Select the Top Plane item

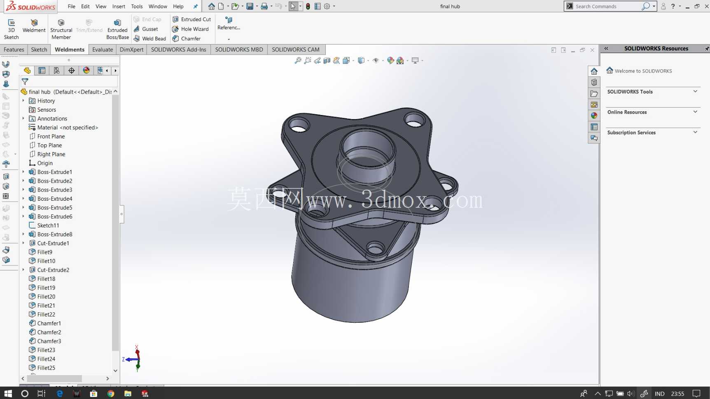(49, 145)
